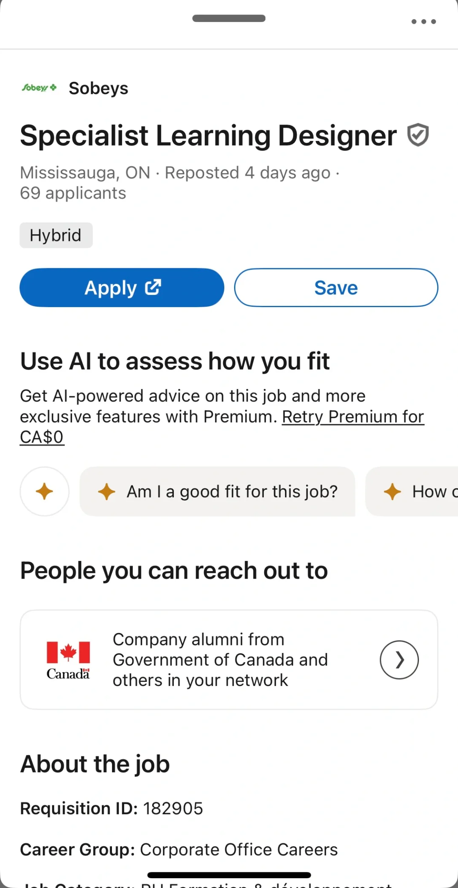Tap the Specialist Learning Designer job title
The height and width of the screenshot is (888, 458).
[x=208, y=136]
